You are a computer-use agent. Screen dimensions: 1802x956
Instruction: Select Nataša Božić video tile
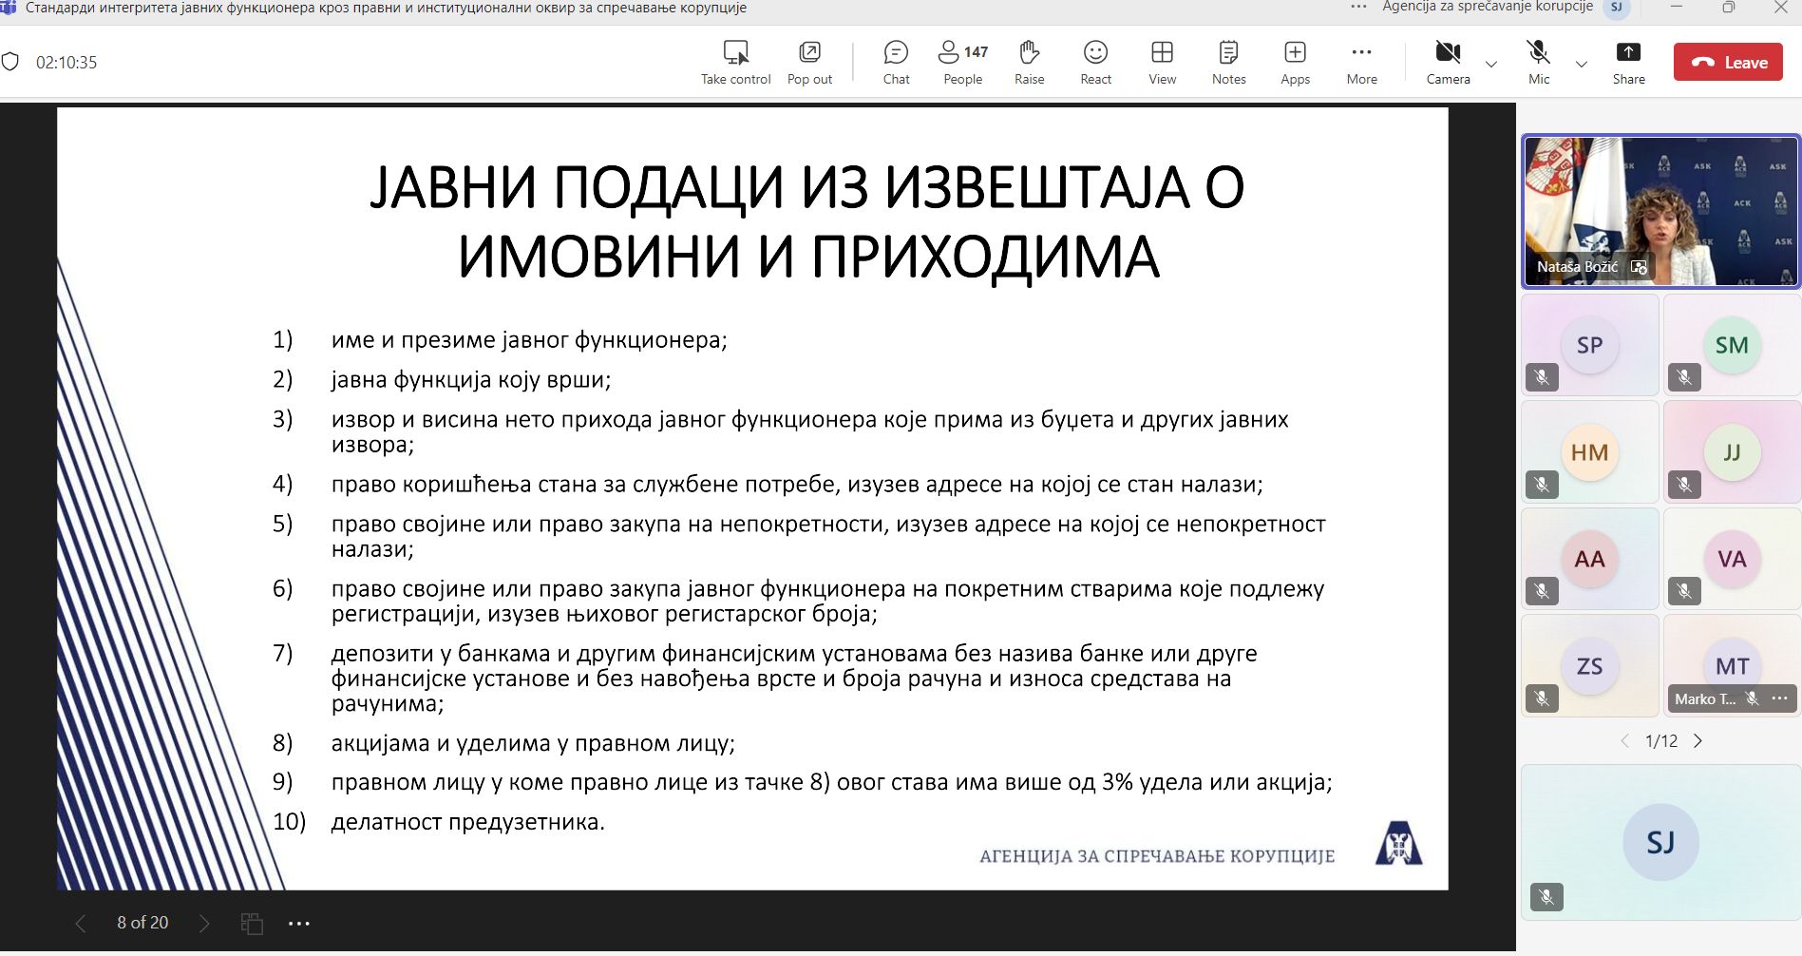(1661, 211)
